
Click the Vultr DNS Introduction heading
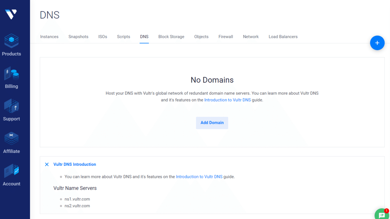coord(75,164)
